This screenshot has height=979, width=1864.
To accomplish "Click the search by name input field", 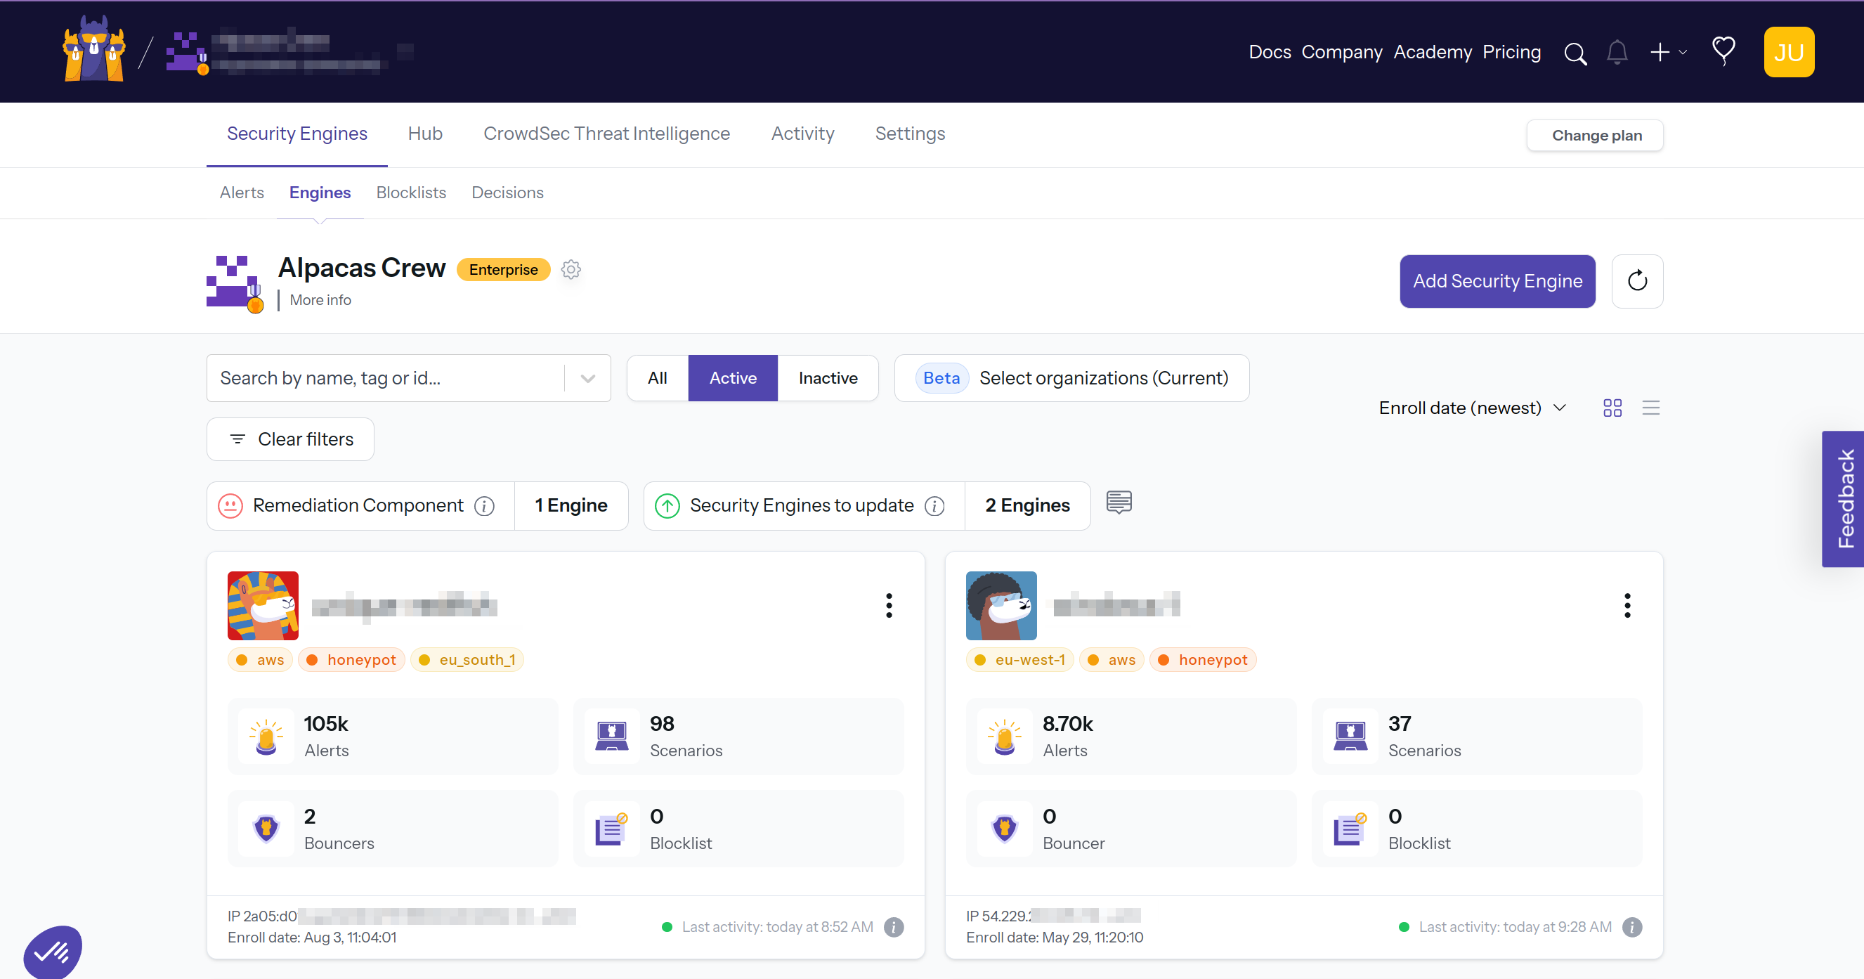I will (x=384, y=378).
